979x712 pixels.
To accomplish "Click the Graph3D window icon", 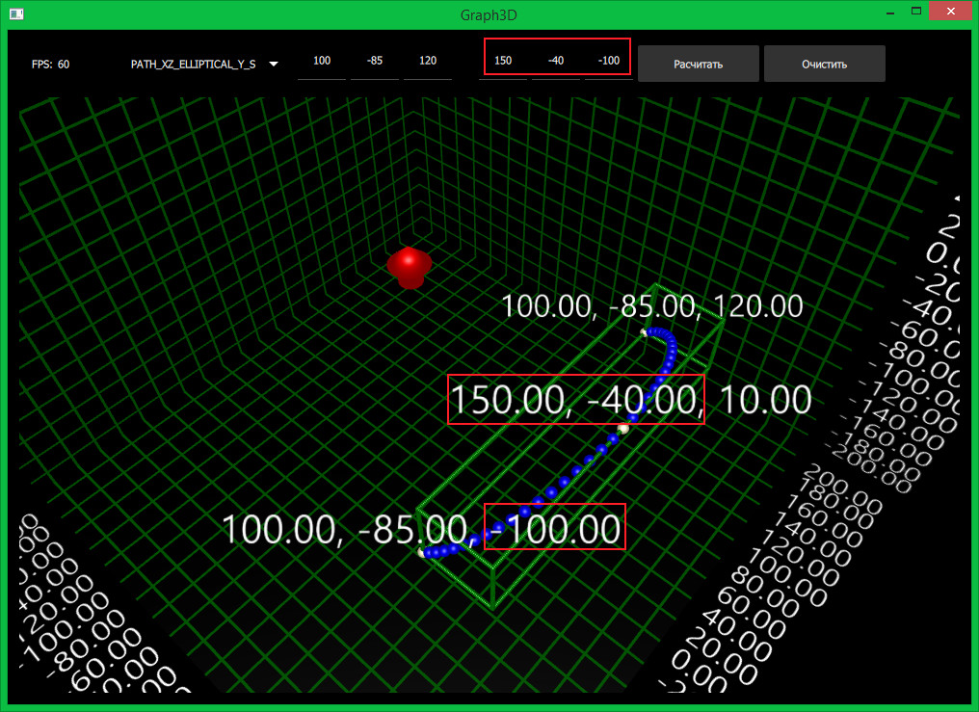I will pyautogui.click(x=16, y=13).
